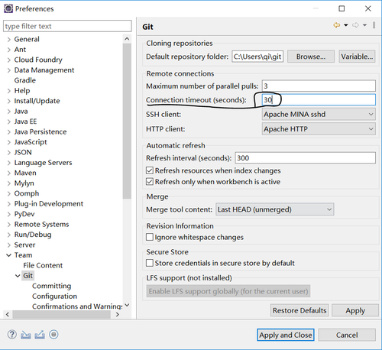Viewport: 382px width, 350px height.
Task: Enable Store credentials in secure store
Action: coord(150,263)
